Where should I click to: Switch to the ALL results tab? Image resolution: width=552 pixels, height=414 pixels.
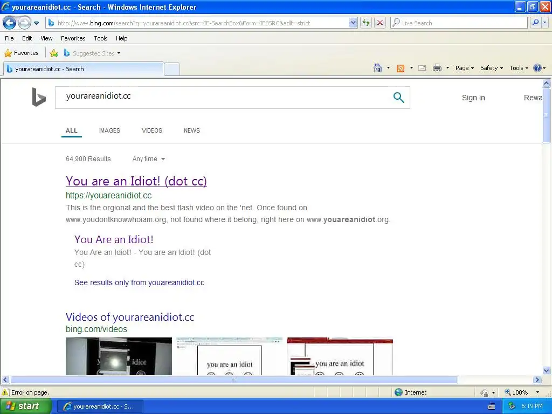coord(72,130)
